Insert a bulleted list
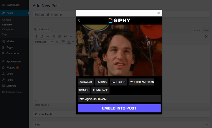212x128 pixels. tap(54, 36)
